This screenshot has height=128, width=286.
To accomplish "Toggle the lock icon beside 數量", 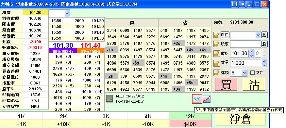I will (x=217, y=63).
